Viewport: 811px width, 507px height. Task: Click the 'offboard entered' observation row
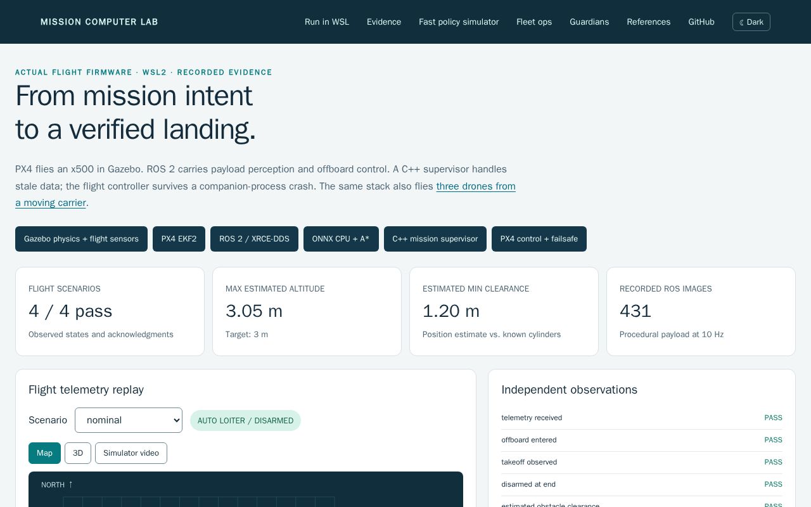click(x=642, y=440)
